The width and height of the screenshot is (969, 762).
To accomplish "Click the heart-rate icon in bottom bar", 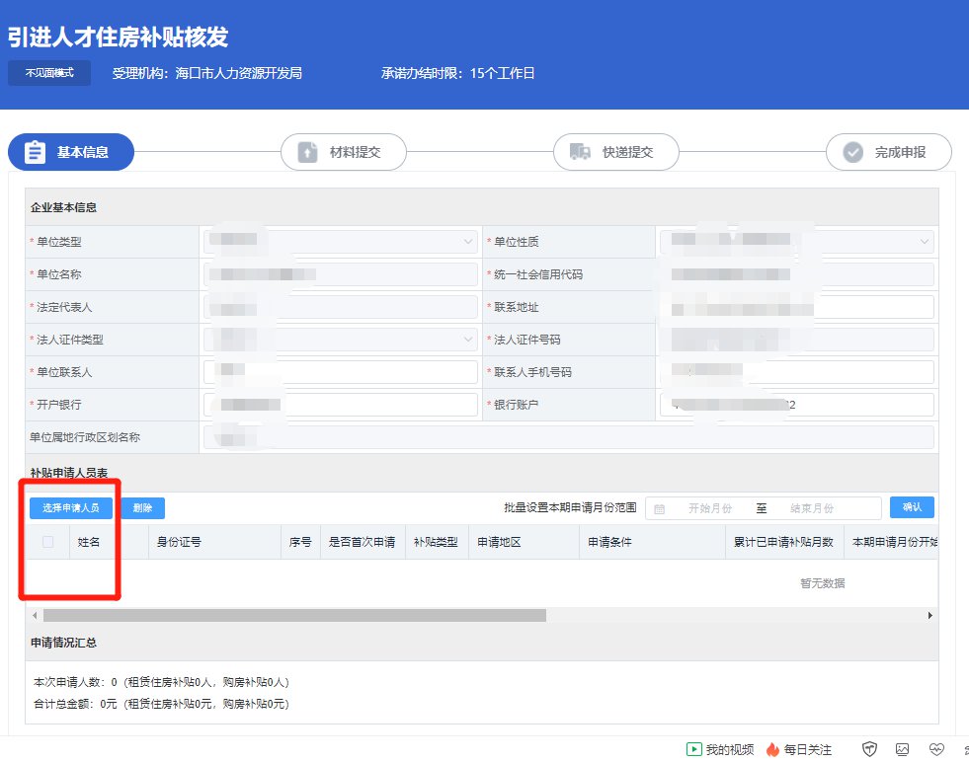I will tap(936, 749).
